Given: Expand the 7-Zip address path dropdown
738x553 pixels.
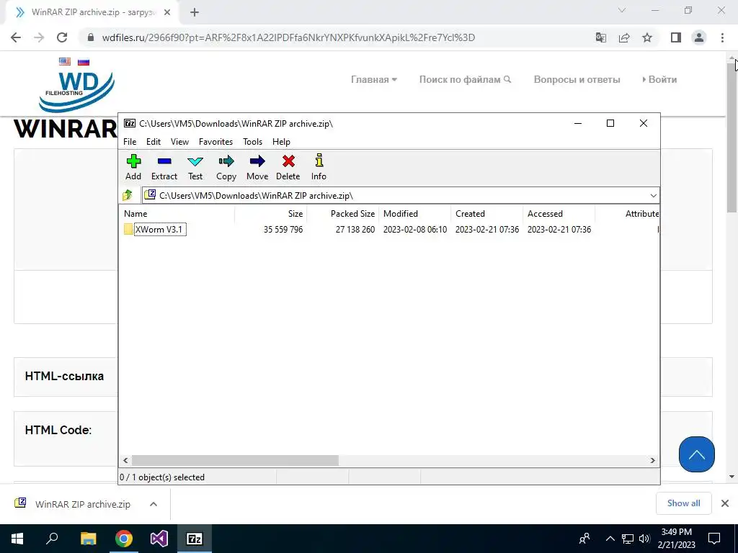Looking at the screenshot, I should click(653, 196).
